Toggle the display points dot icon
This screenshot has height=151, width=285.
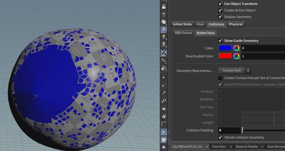[163, 78]
